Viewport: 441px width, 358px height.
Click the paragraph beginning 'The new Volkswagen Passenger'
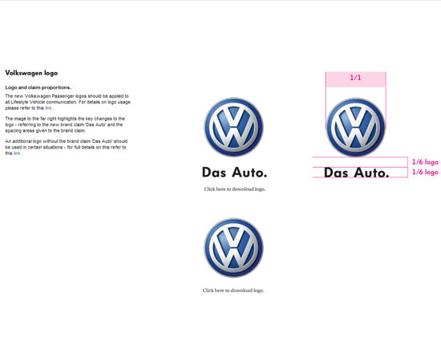click(68, 102)
